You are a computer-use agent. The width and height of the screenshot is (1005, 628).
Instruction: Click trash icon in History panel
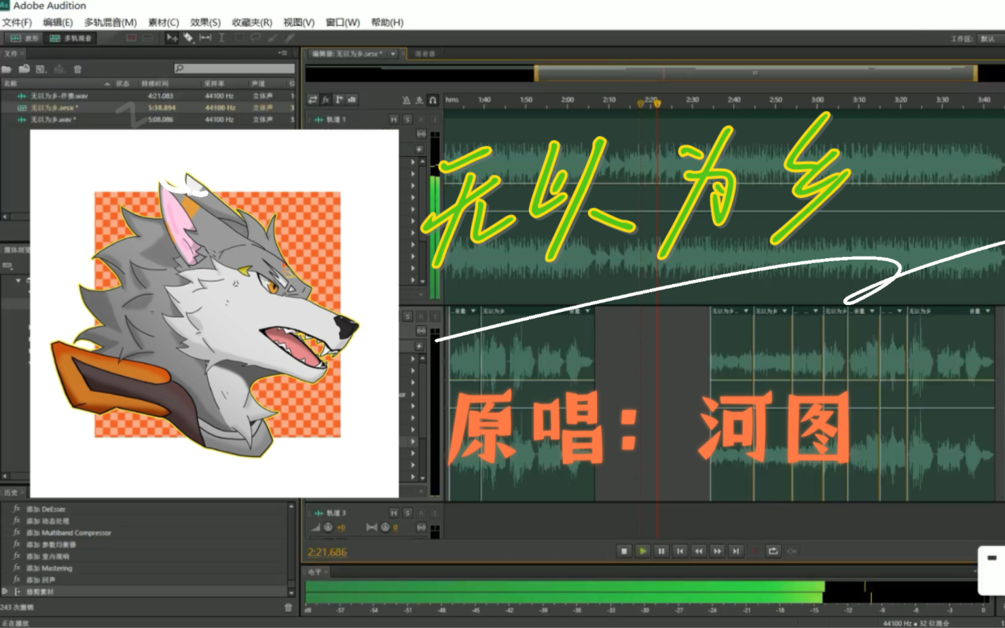288,607
